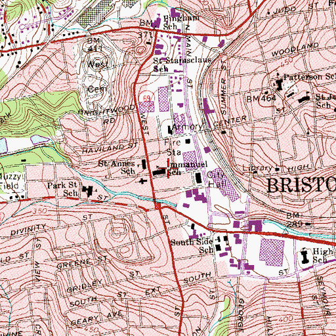Click the BRIGHTWOOD RD street label
The height and width of the screenshot is (336, 336).
(x=107, y=114)
